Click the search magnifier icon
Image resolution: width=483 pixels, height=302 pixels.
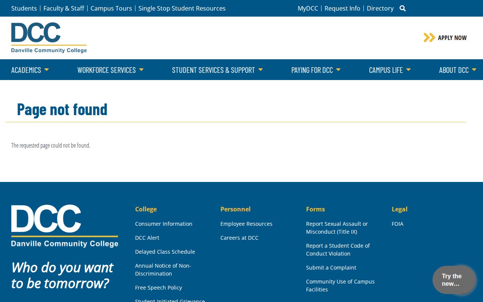click(x=403, y=8)
